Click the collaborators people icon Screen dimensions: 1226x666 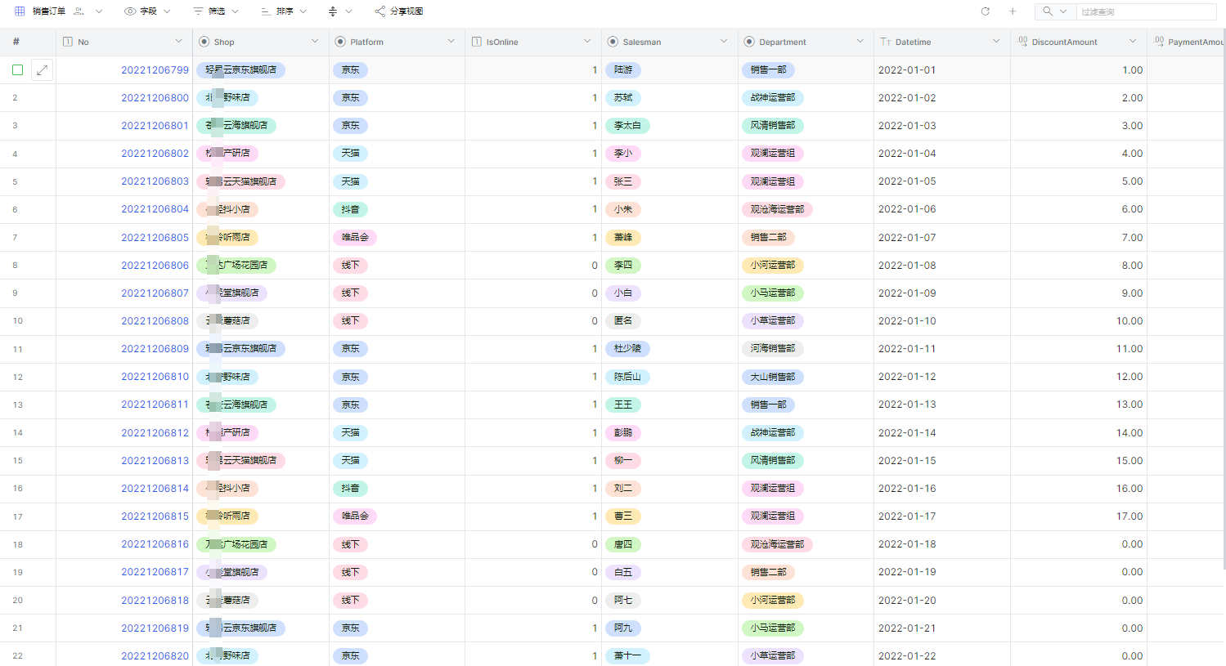coord(79,11)
